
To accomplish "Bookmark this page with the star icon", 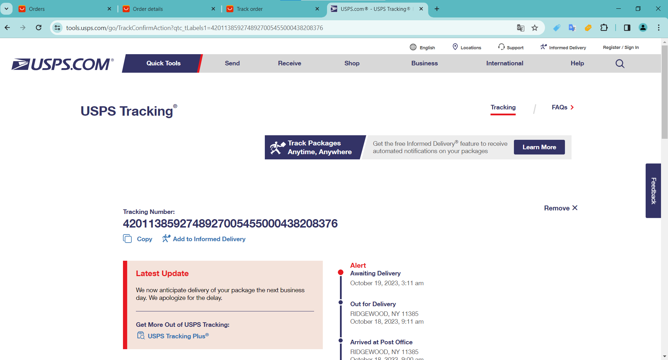I will pos(535,28).
